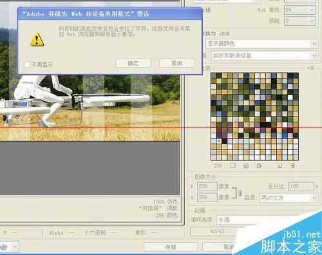The image size is (322, 255).
Task: Click the 42/43 frame counter
Action: click(218, 231)
